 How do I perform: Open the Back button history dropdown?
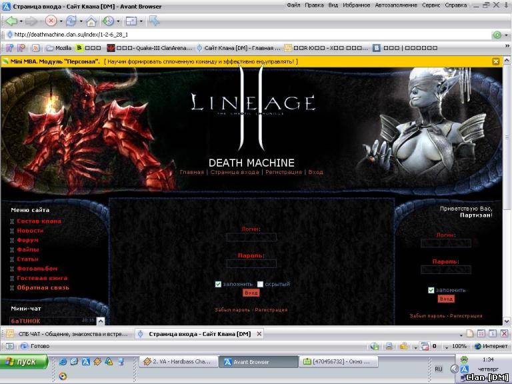point(21,21)
